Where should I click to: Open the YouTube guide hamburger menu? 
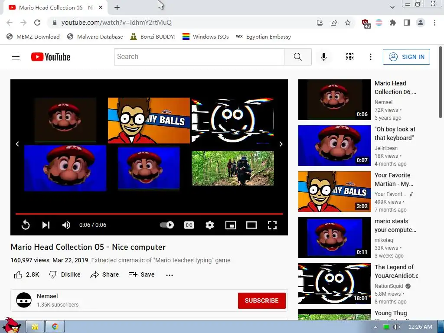[16, 57]
